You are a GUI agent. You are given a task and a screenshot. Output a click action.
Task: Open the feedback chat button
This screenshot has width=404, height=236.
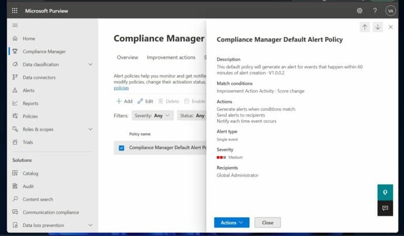click(x=385, y=208)
